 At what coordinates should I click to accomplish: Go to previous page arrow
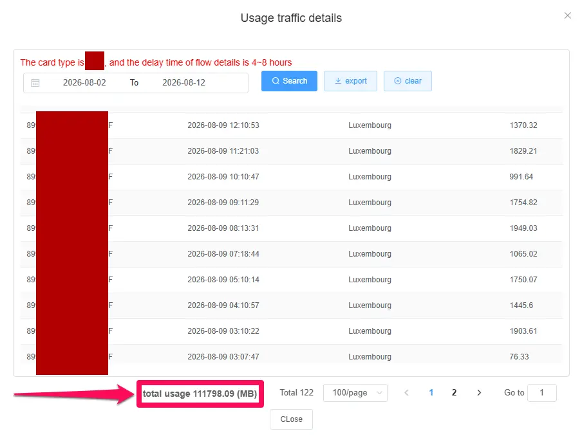[406, 393]
